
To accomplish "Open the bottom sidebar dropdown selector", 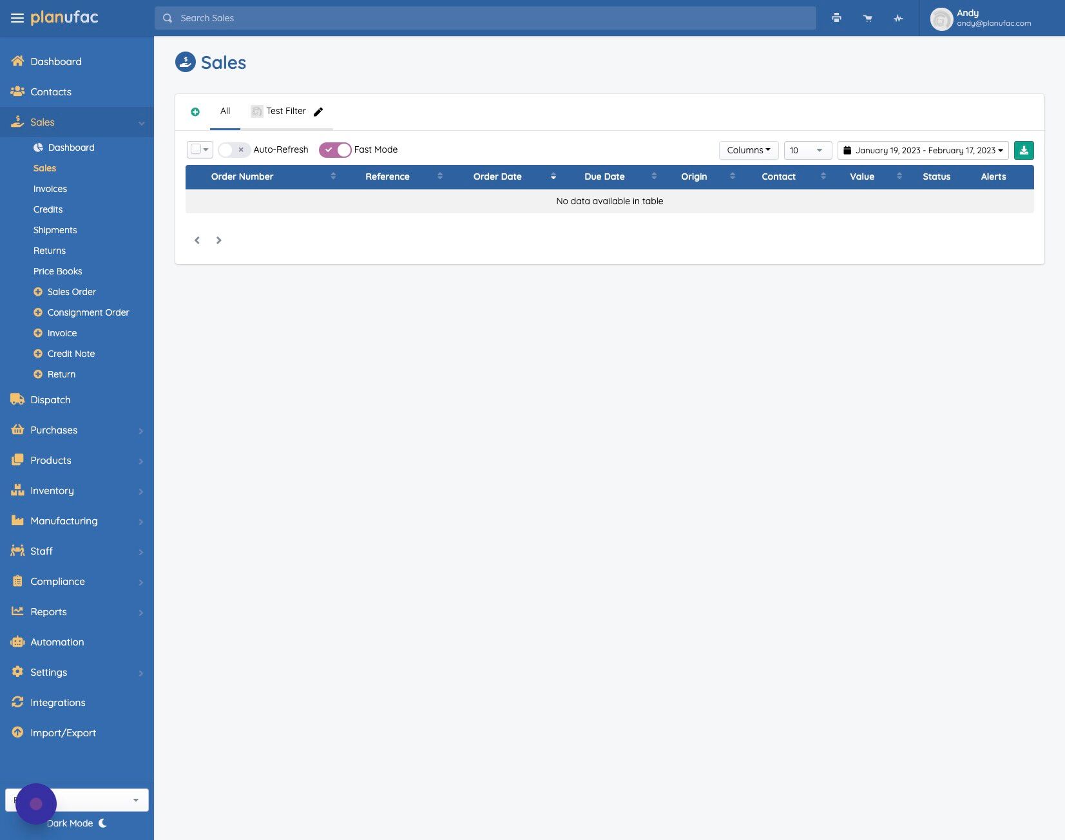I will 77,800.
